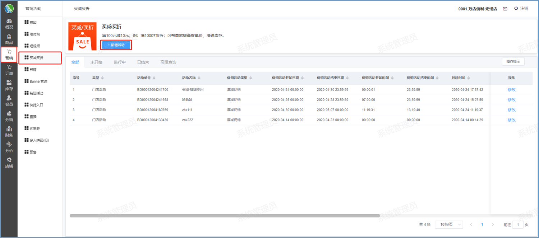Open the 10条/页 page size dropdown

[x=449, y=224]
